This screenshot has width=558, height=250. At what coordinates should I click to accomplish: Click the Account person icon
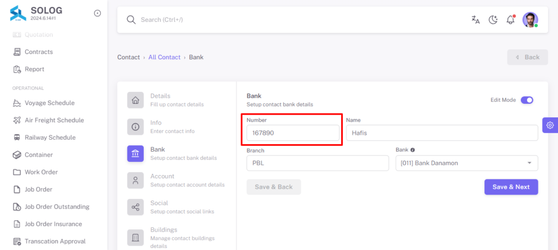(x=136, y=180)
